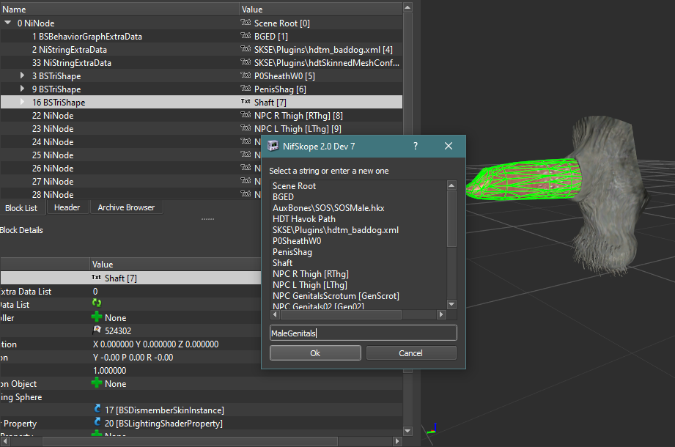Click the string list's scroll-down arrow
This screenshot has height=447, width=675.
(x=451, y=304)
